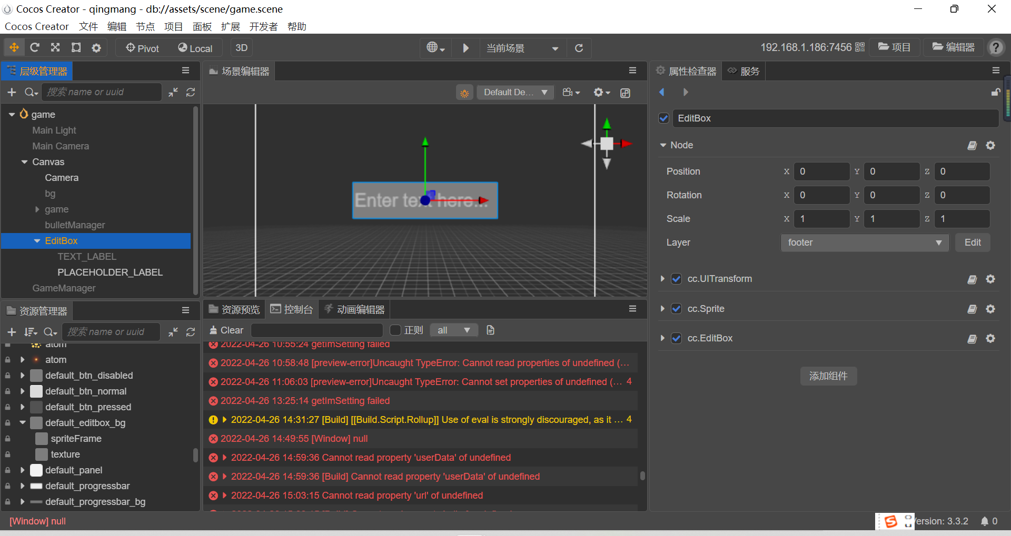This screenshot has width=1011, height=536.
Task: Switch to the 服务 tab
Action: (744, 71)
